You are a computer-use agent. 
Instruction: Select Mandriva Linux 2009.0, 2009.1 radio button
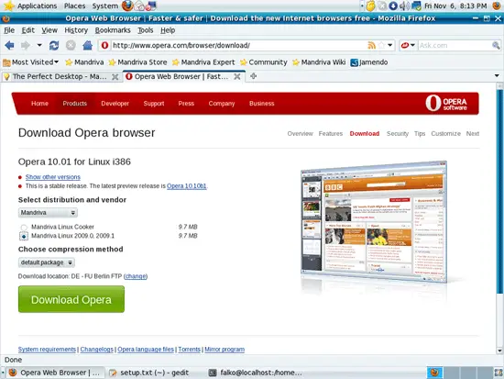click(24, 237)
